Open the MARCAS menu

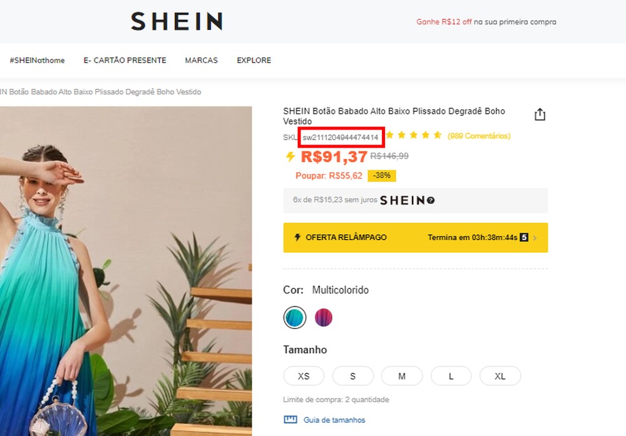tap(201, 60)
